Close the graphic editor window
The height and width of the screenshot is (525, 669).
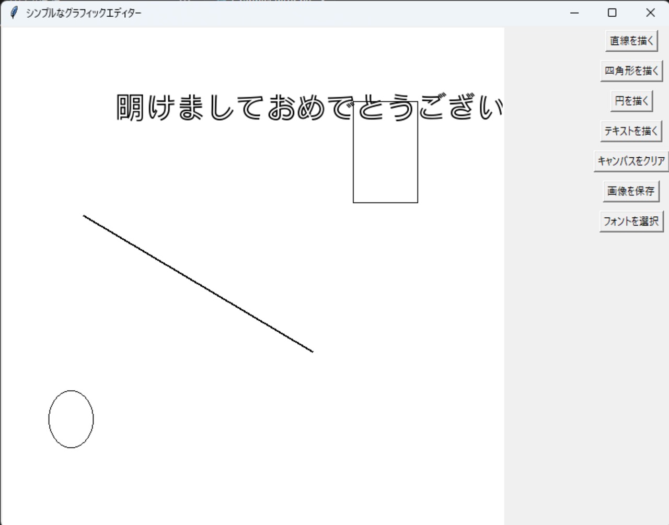[x=650, y=13]
